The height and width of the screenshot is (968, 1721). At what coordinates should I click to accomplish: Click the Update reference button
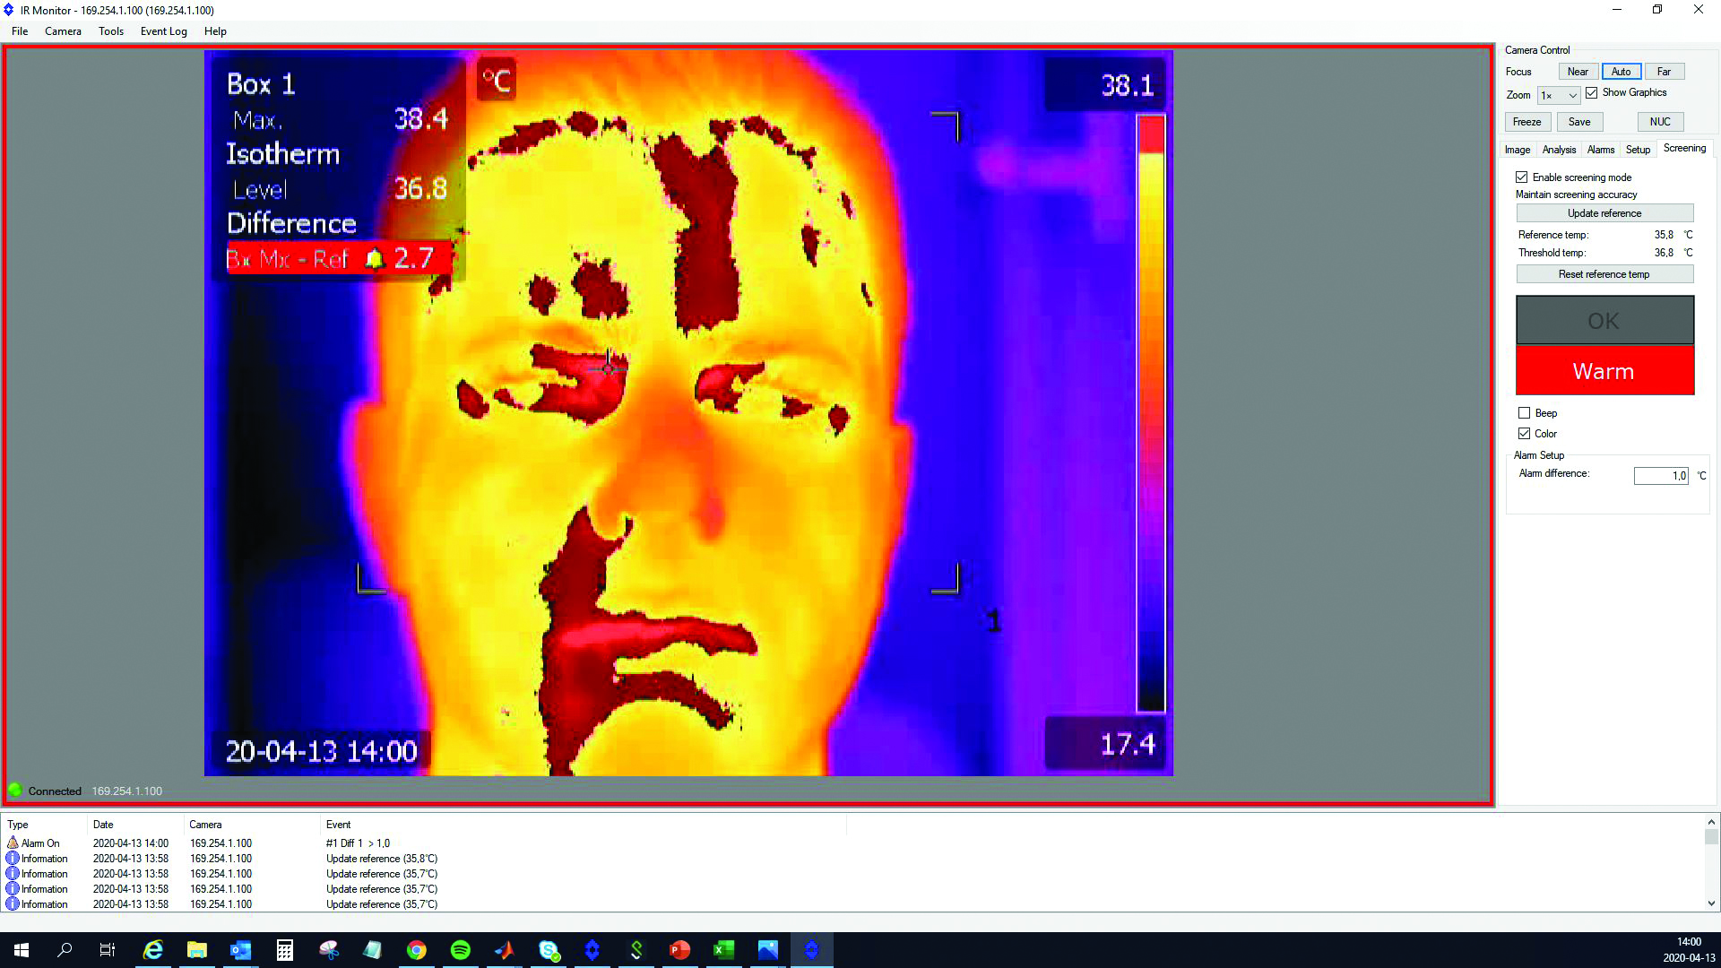coord(1604,212)
